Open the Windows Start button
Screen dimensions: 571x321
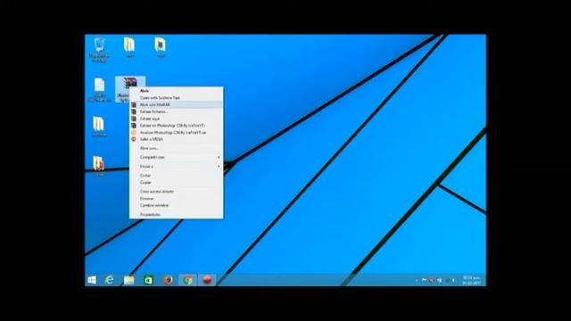tap(92, 280)
